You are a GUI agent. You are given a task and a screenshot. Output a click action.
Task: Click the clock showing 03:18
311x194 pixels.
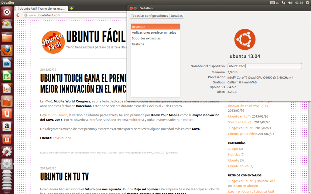coord(299,2)
